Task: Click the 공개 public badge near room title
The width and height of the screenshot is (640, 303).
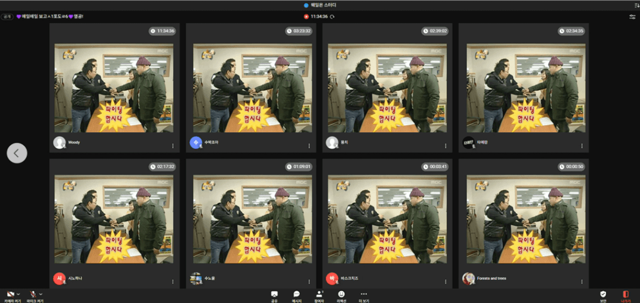Action: tap(7, 17)
